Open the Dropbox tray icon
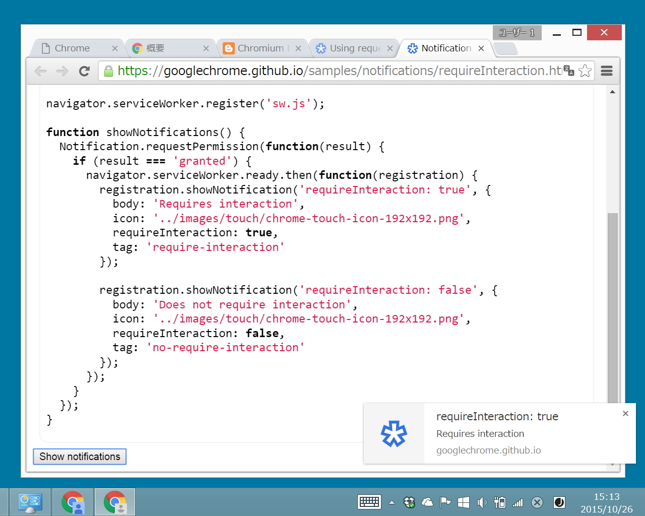Image resolution: width=645 pixels, height=516 pixels. pyautogui.click(x=409, y=502)
